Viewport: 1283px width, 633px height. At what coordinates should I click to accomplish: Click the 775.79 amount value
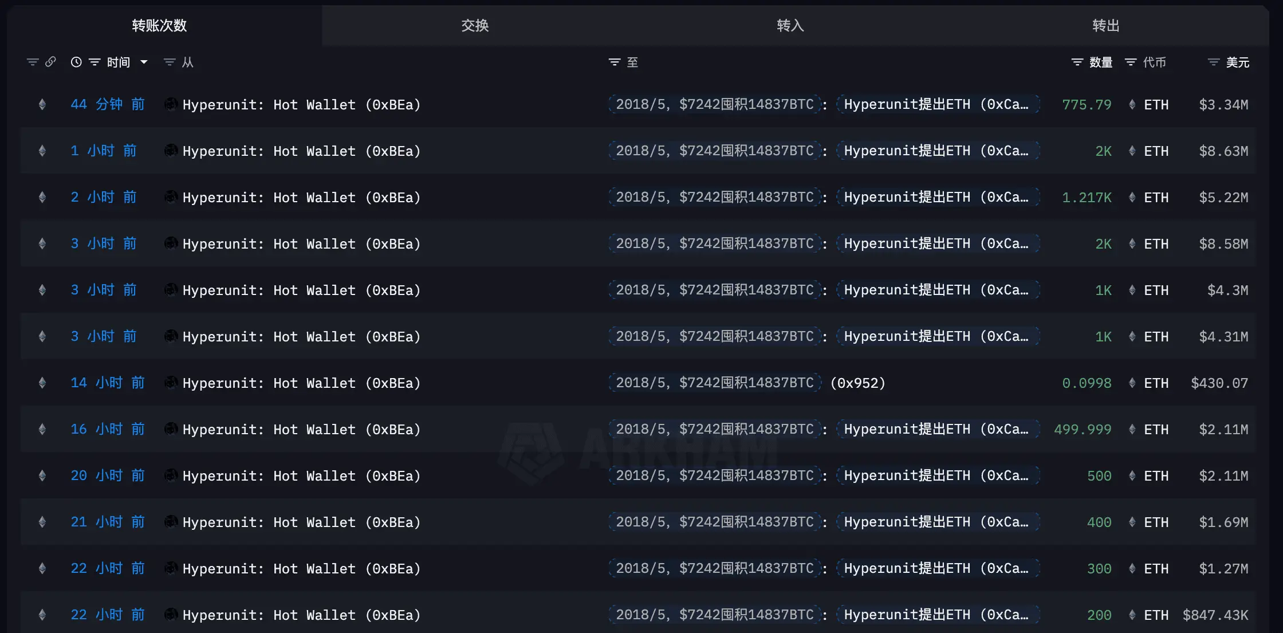pyautogui.click(x=1087, y=105)
